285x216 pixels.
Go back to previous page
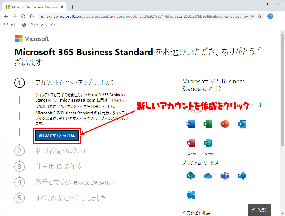(6, 16)
